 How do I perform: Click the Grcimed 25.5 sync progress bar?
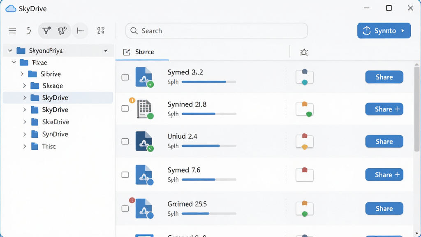point(209,214)
